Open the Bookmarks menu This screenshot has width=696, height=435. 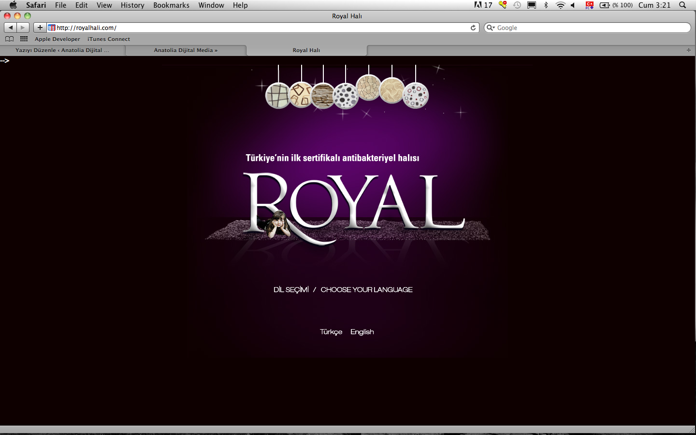pyautogui.click(x=171, y=5)
